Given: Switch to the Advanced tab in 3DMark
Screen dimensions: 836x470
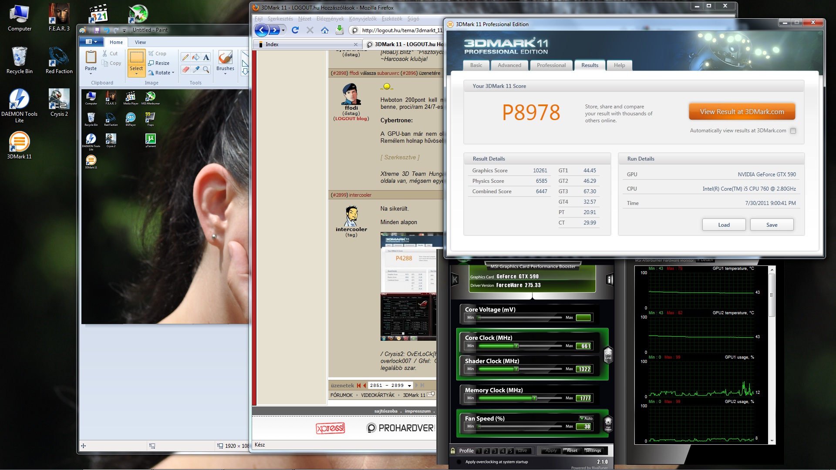Looking at the screenshot, I should 509,65.
